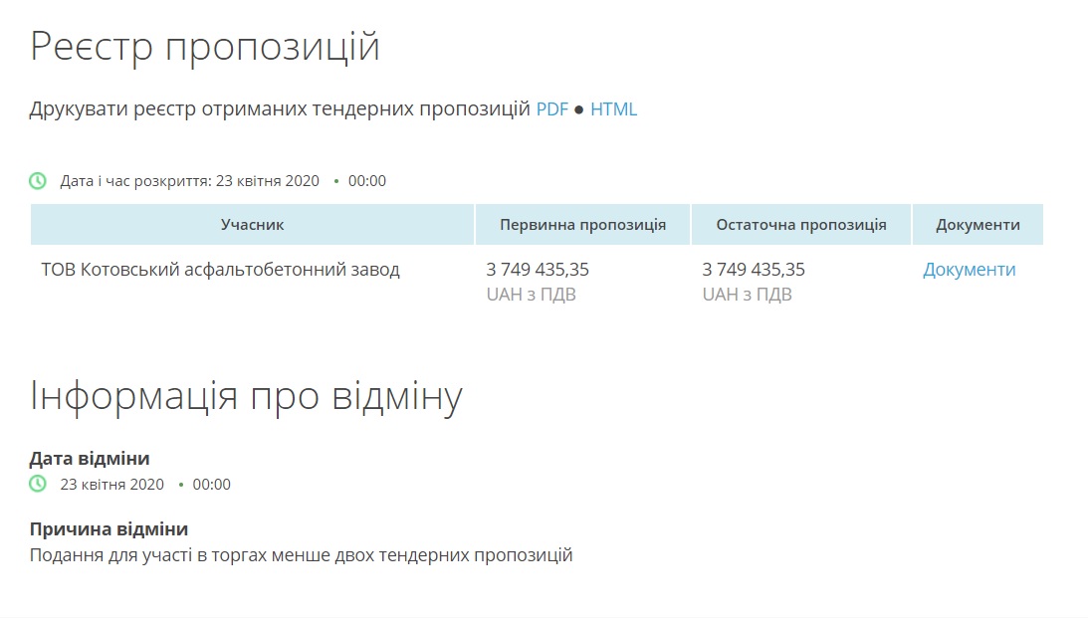
Task: Click the amount under Остаточна пропозиція
Action: [754, 270]
